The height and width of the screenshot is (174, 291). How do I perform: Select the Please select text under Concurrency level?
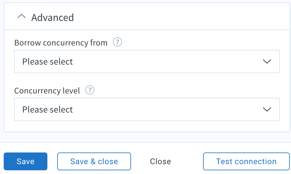47,110
